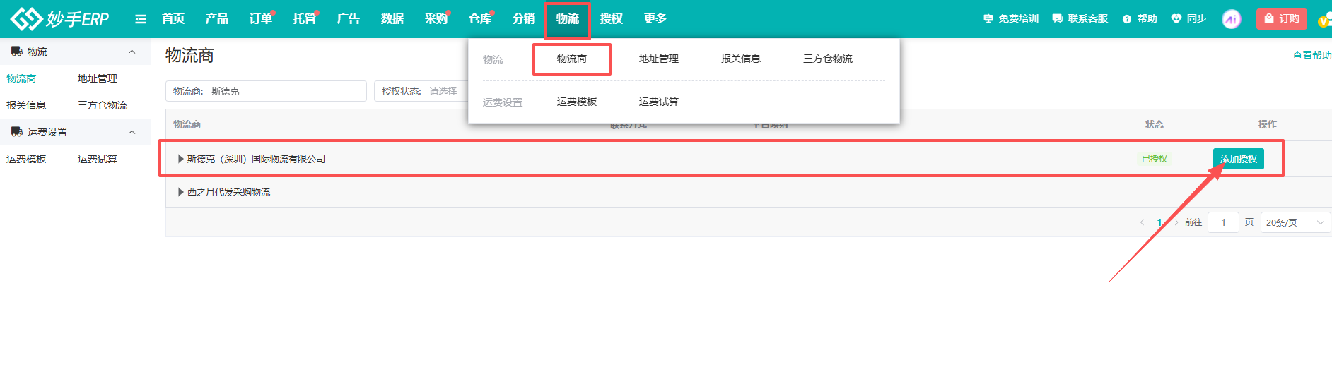Click the 帮助 question mark icon
This screenshot has height=372, width=1332.
(x=1127, y=19)
